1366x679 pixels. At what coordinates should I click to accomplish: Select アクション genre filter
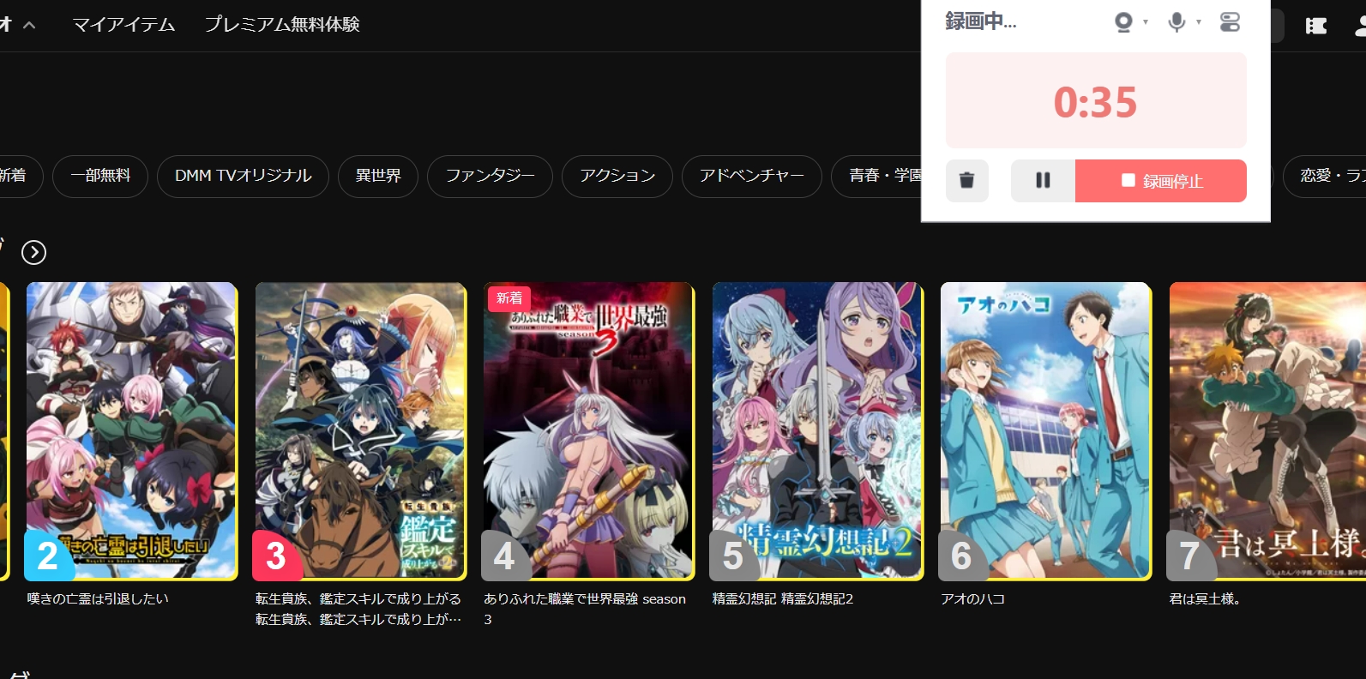pyautogui.click(x=617, y=176)
